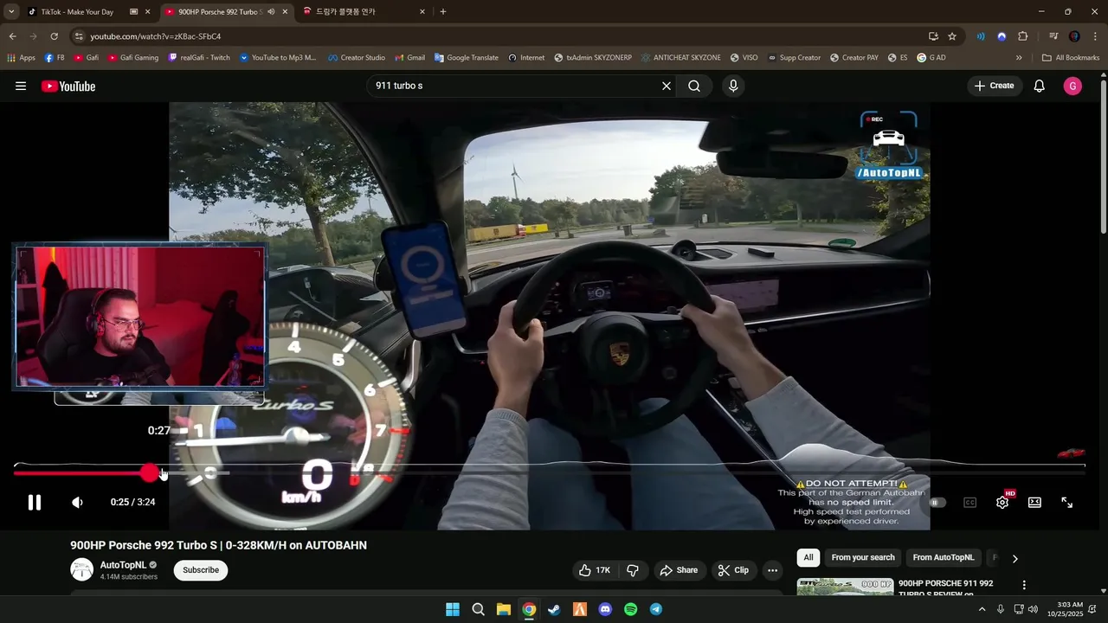Screen dimensions: 1108x623
Task: Dislike the video
Action: (633, 570)
